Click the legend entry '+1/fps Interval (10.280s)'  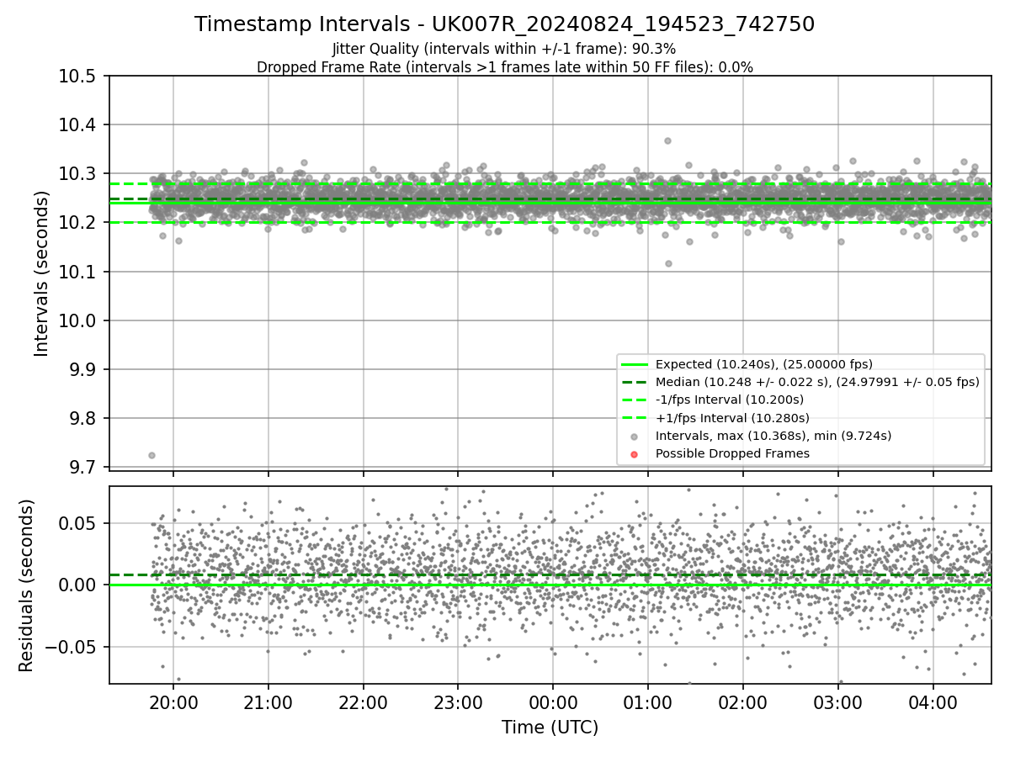pos(732,418)
